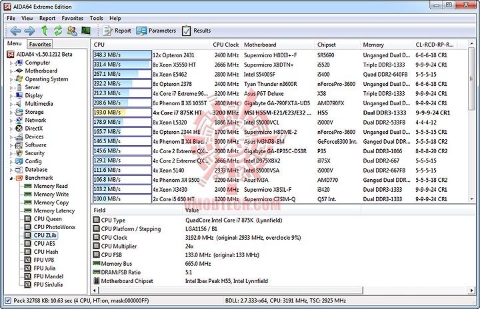Screen dimensions: 480x309
Task: Select Memory Copy benchmark
Action: [51, 202]
